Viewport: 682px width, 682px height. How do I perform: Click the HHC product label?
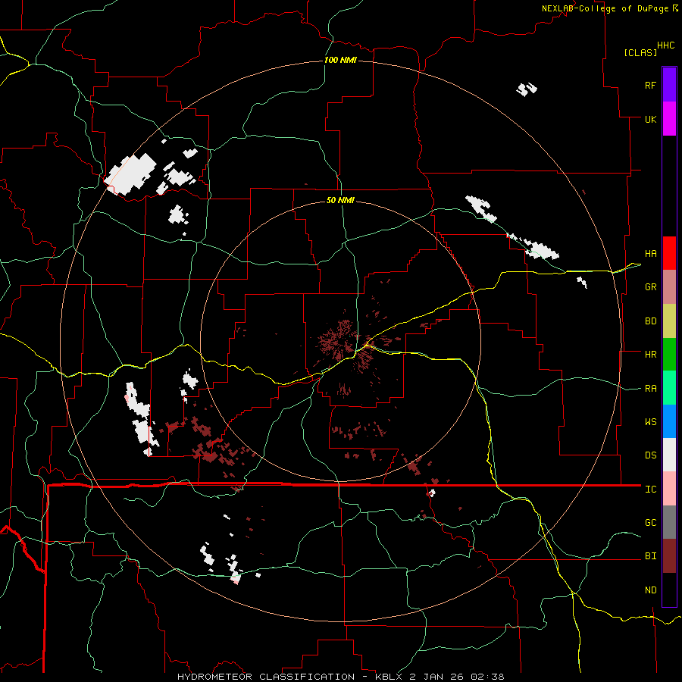(666, 45)
